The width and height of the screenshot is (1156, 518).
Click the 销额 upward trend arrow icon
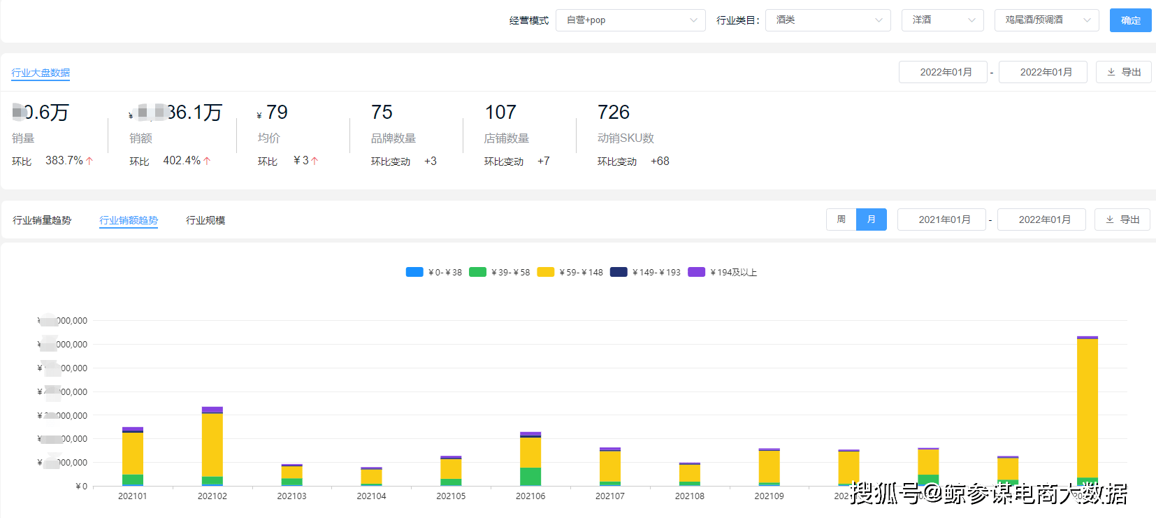pyautogui.click(x=207, y=161)
